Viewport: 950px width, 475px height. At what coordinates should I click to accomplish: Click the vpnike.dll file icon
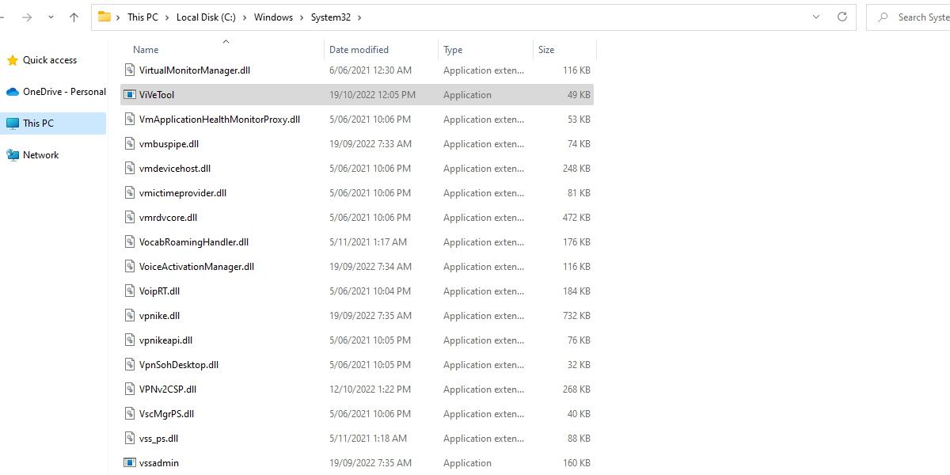click(x=130, y=316)
